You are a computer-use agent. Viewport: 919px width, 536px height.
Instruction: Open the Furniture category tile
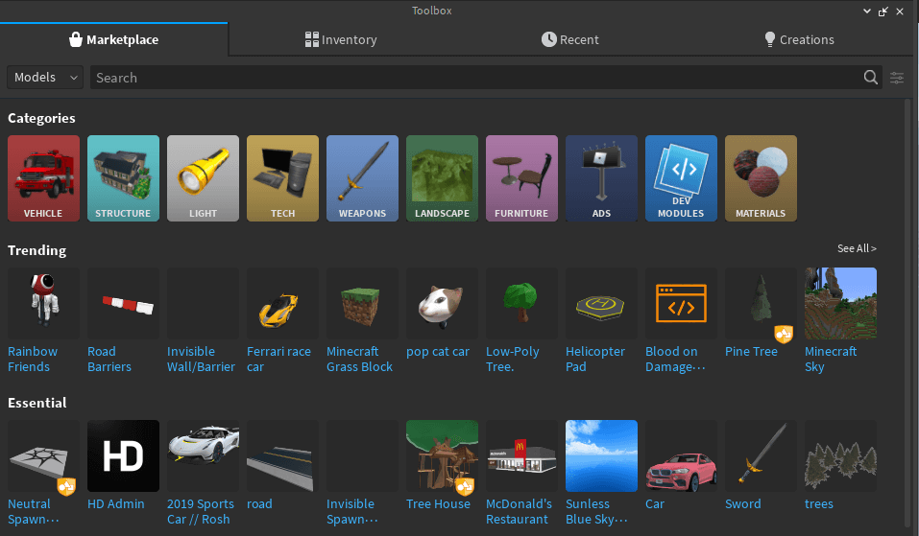click(521, 178)
